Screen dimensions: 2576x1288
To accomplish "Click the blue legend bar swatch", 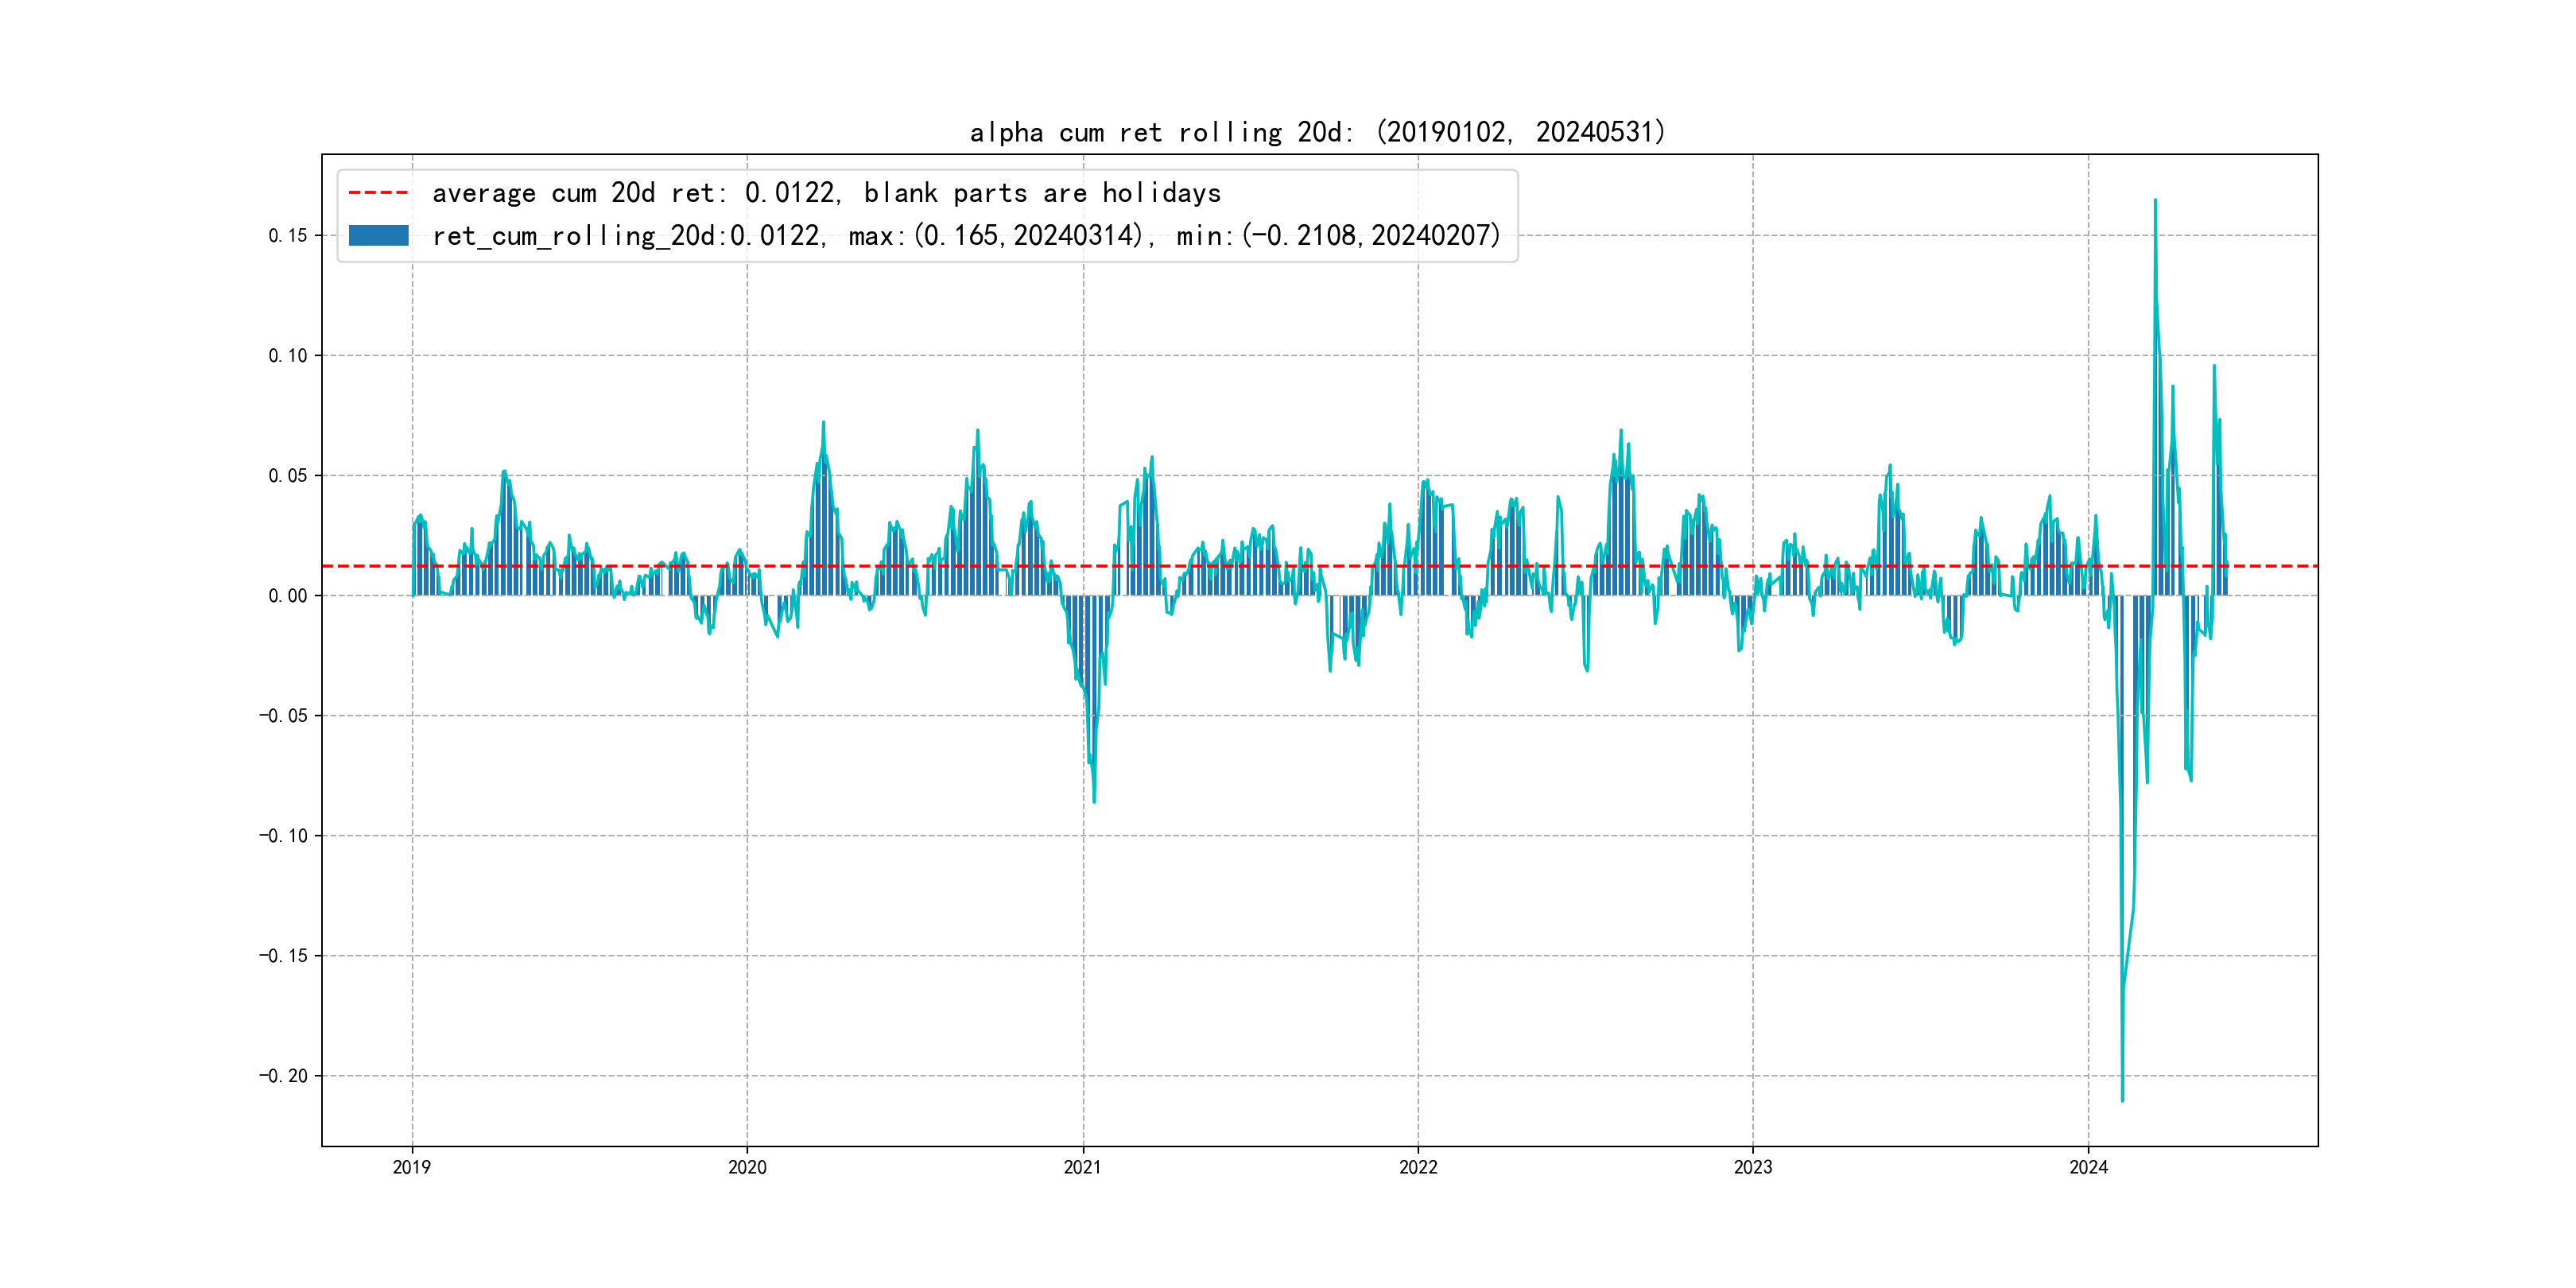I will point(378,235).
